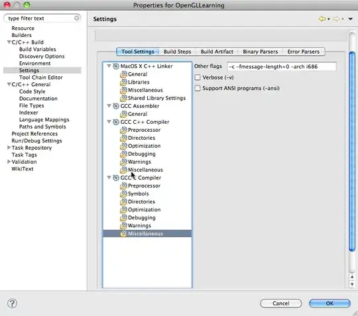Collapse the GCC C++ Compiler tree node
This screenshot has width=358, height=316.
tap(109, 122)
